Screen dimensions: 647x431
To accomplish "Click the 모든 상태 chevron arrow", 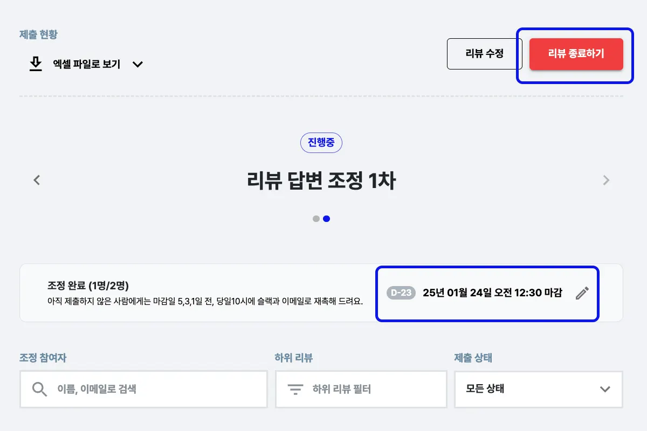I will coord(605,389).
